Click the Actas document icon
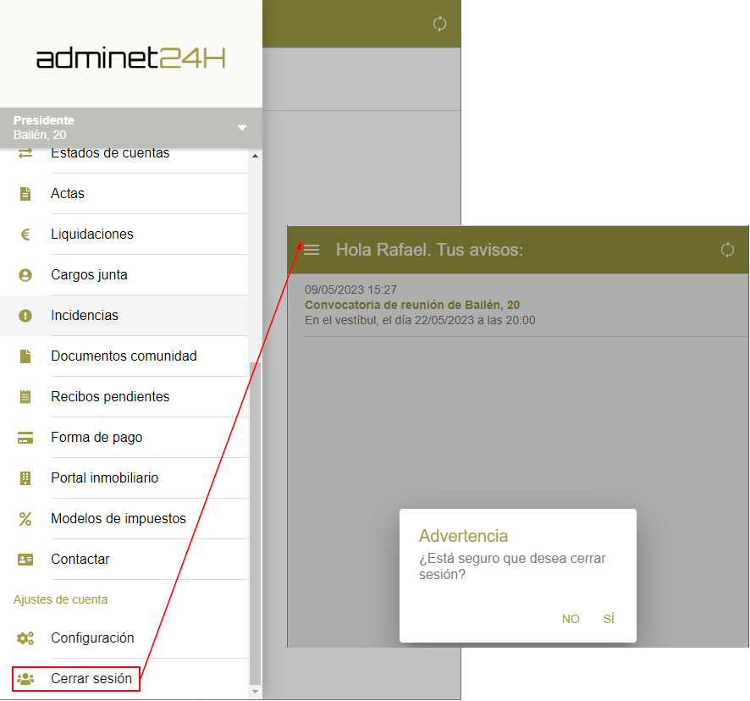The height and width of the screenshot is (701, 750). point(25,194)
